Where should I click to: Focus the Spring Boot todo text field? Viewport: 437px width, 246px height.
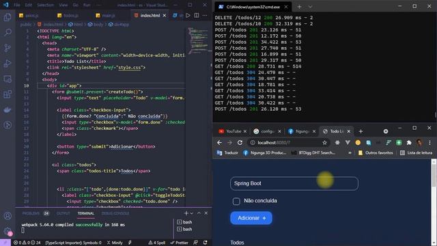(x=294, y=184)
